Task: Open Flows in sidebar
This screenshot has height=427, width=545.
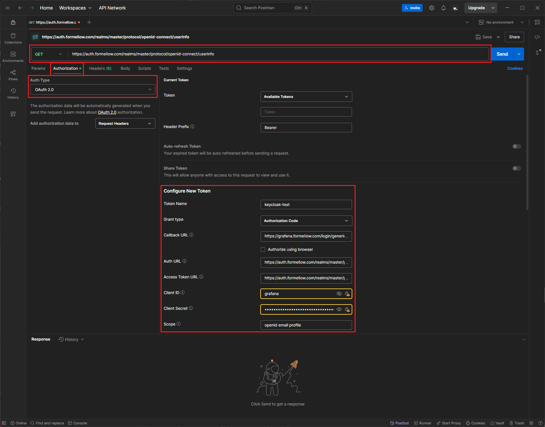Action: tap(13, 75)
